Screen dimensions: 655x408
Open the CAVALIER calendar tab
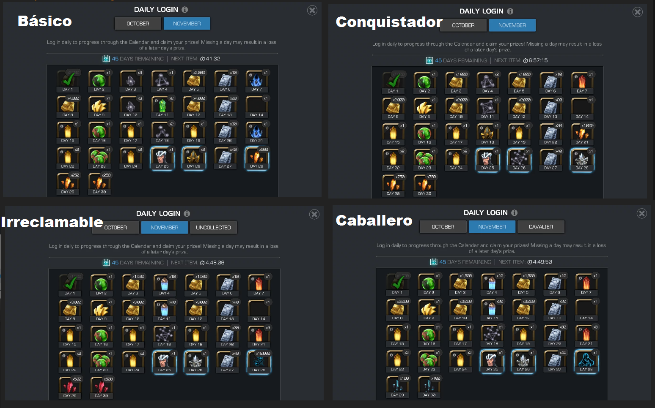tap(541, 227)
